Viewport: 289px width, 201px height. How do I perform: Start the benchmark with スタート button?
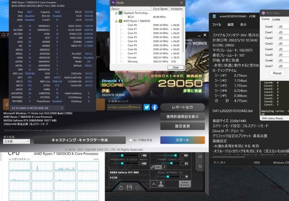tap(182, 140)
